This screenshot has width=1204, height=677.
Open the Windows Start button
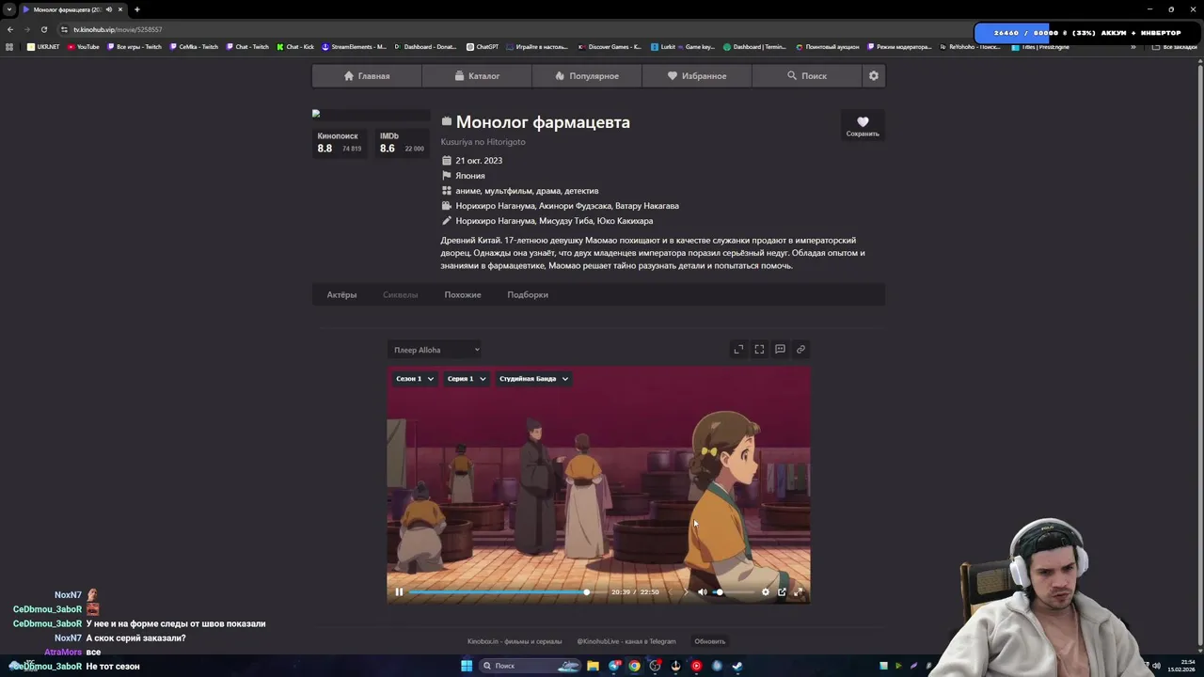[467, 666]
